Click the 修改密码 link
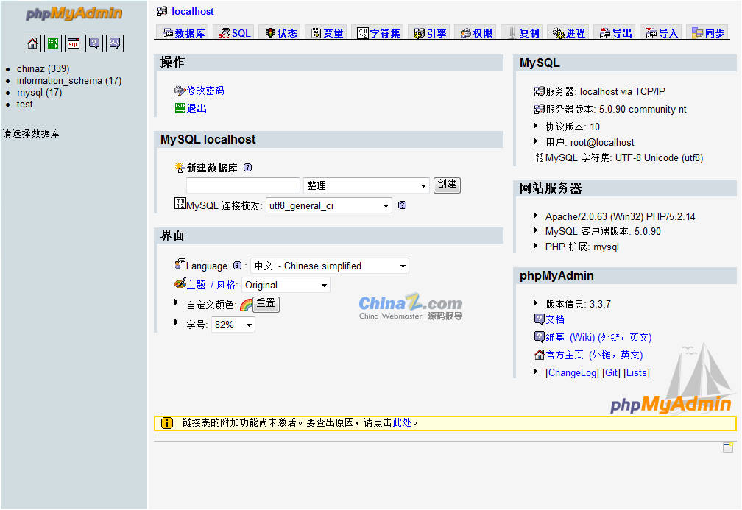The width and height of the screenshot is (742, 510). (x=205, y=91)
